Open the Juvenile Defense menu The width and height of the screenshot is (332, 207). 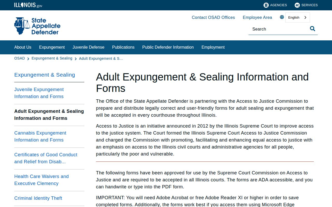click(x=88, y=47)
